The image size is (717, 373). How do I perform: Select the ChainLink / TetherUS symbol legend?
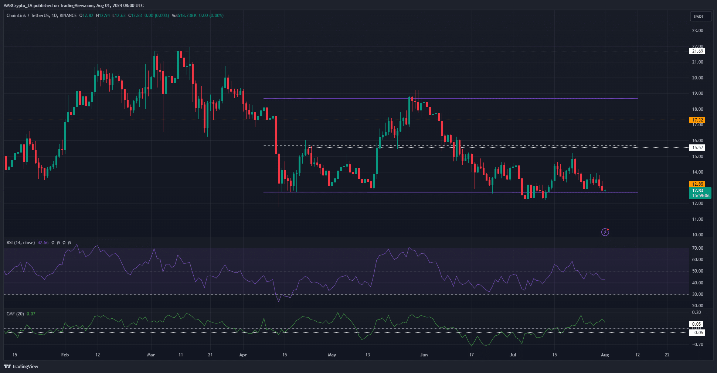[42, 16]
